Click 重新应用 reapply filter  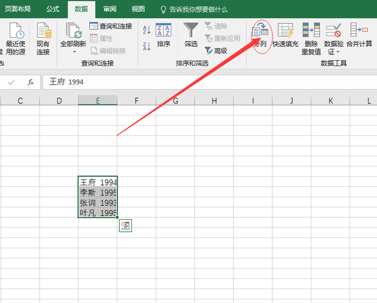point(222,38)
